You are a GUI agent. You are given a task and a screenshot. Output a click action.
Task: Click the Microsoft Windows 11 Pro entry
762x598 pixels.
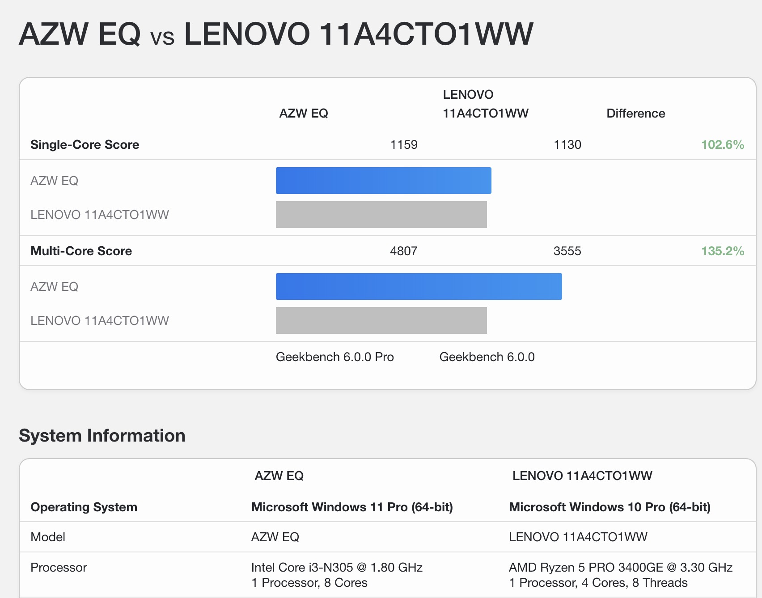tap(352, 507)
